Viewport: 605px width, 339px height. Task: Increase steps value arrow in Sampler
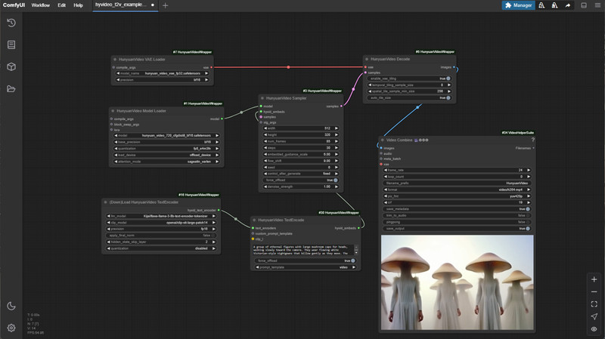337,147
